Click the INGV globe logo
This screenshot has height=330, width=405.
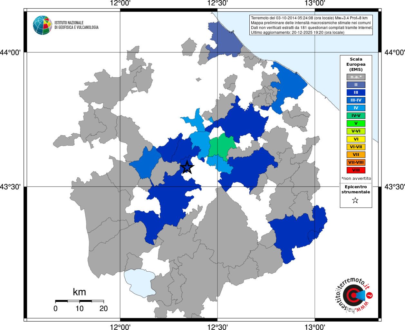pos(43,25)
